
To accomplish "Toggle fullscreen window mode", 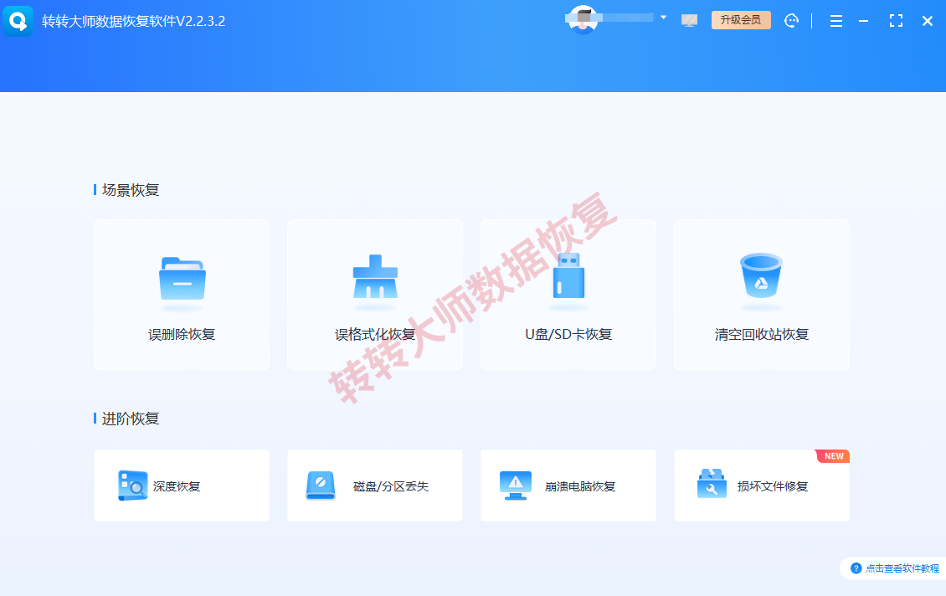I will pos(896,21).
